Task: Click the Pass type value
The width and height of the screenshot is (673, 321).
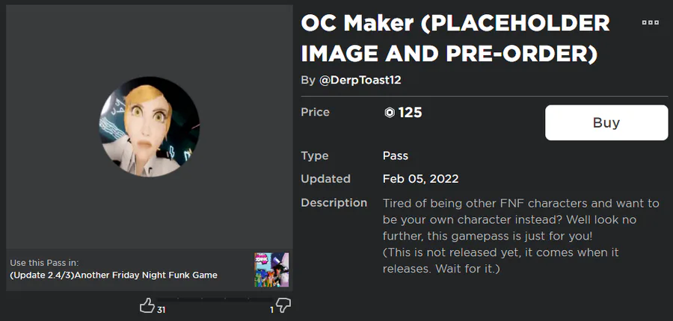Action: [396, 156]
